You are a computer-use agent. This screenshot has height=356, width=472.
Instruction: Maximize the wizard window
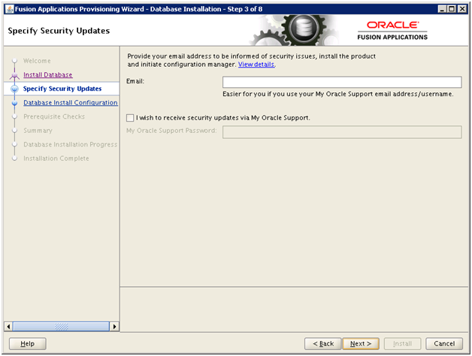point(452,9)
